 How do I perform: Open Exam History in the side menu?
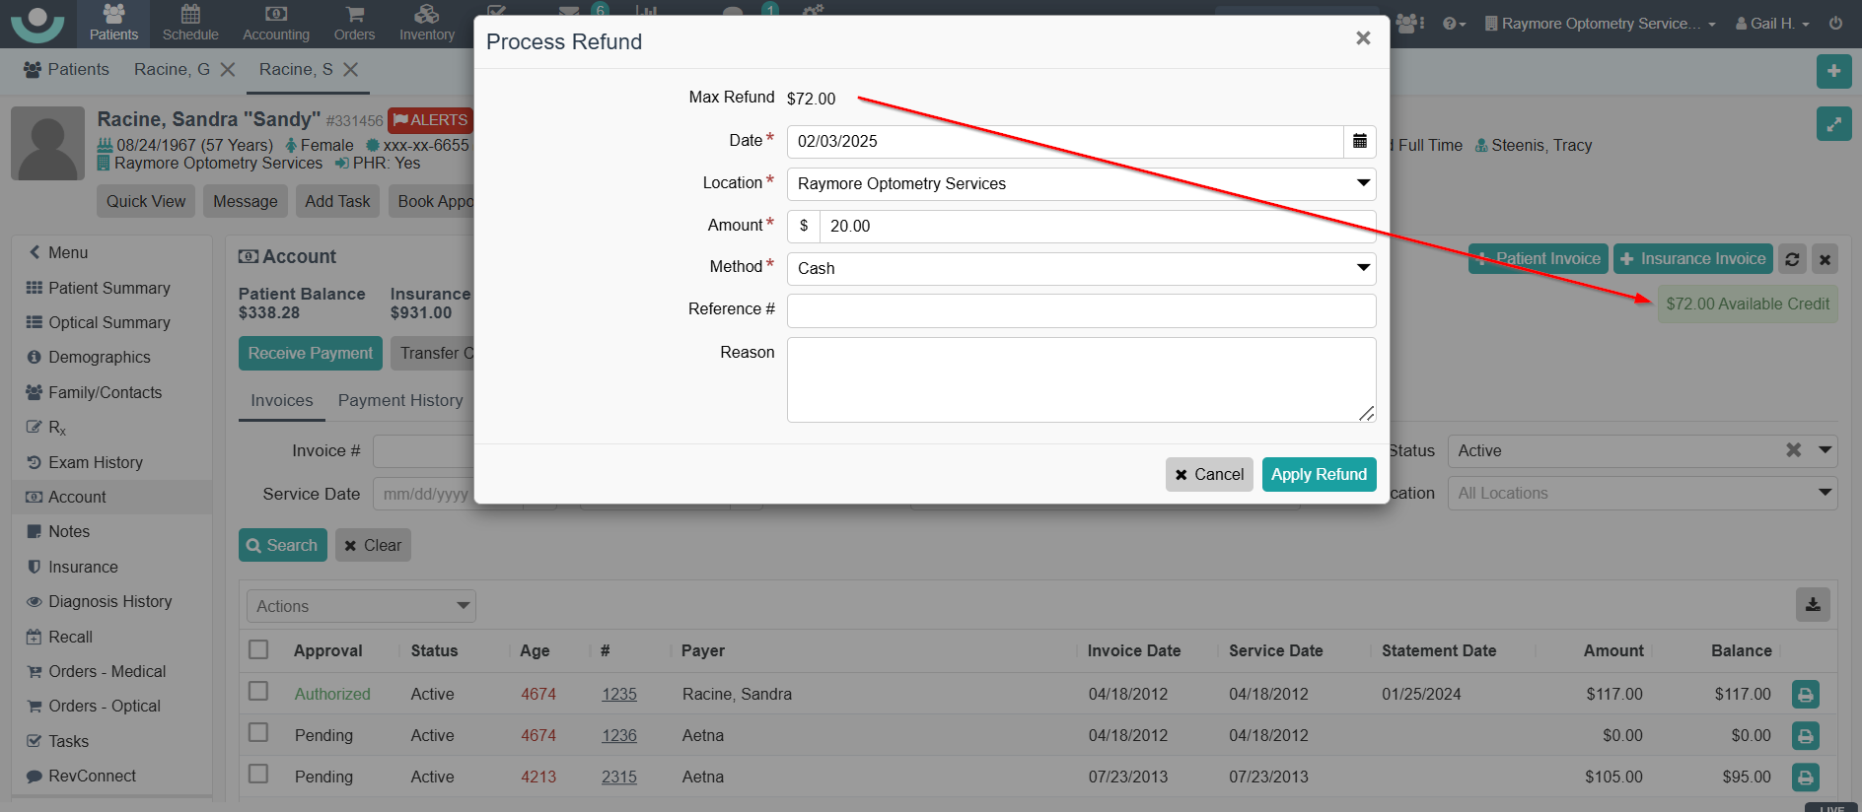point(96,462)
